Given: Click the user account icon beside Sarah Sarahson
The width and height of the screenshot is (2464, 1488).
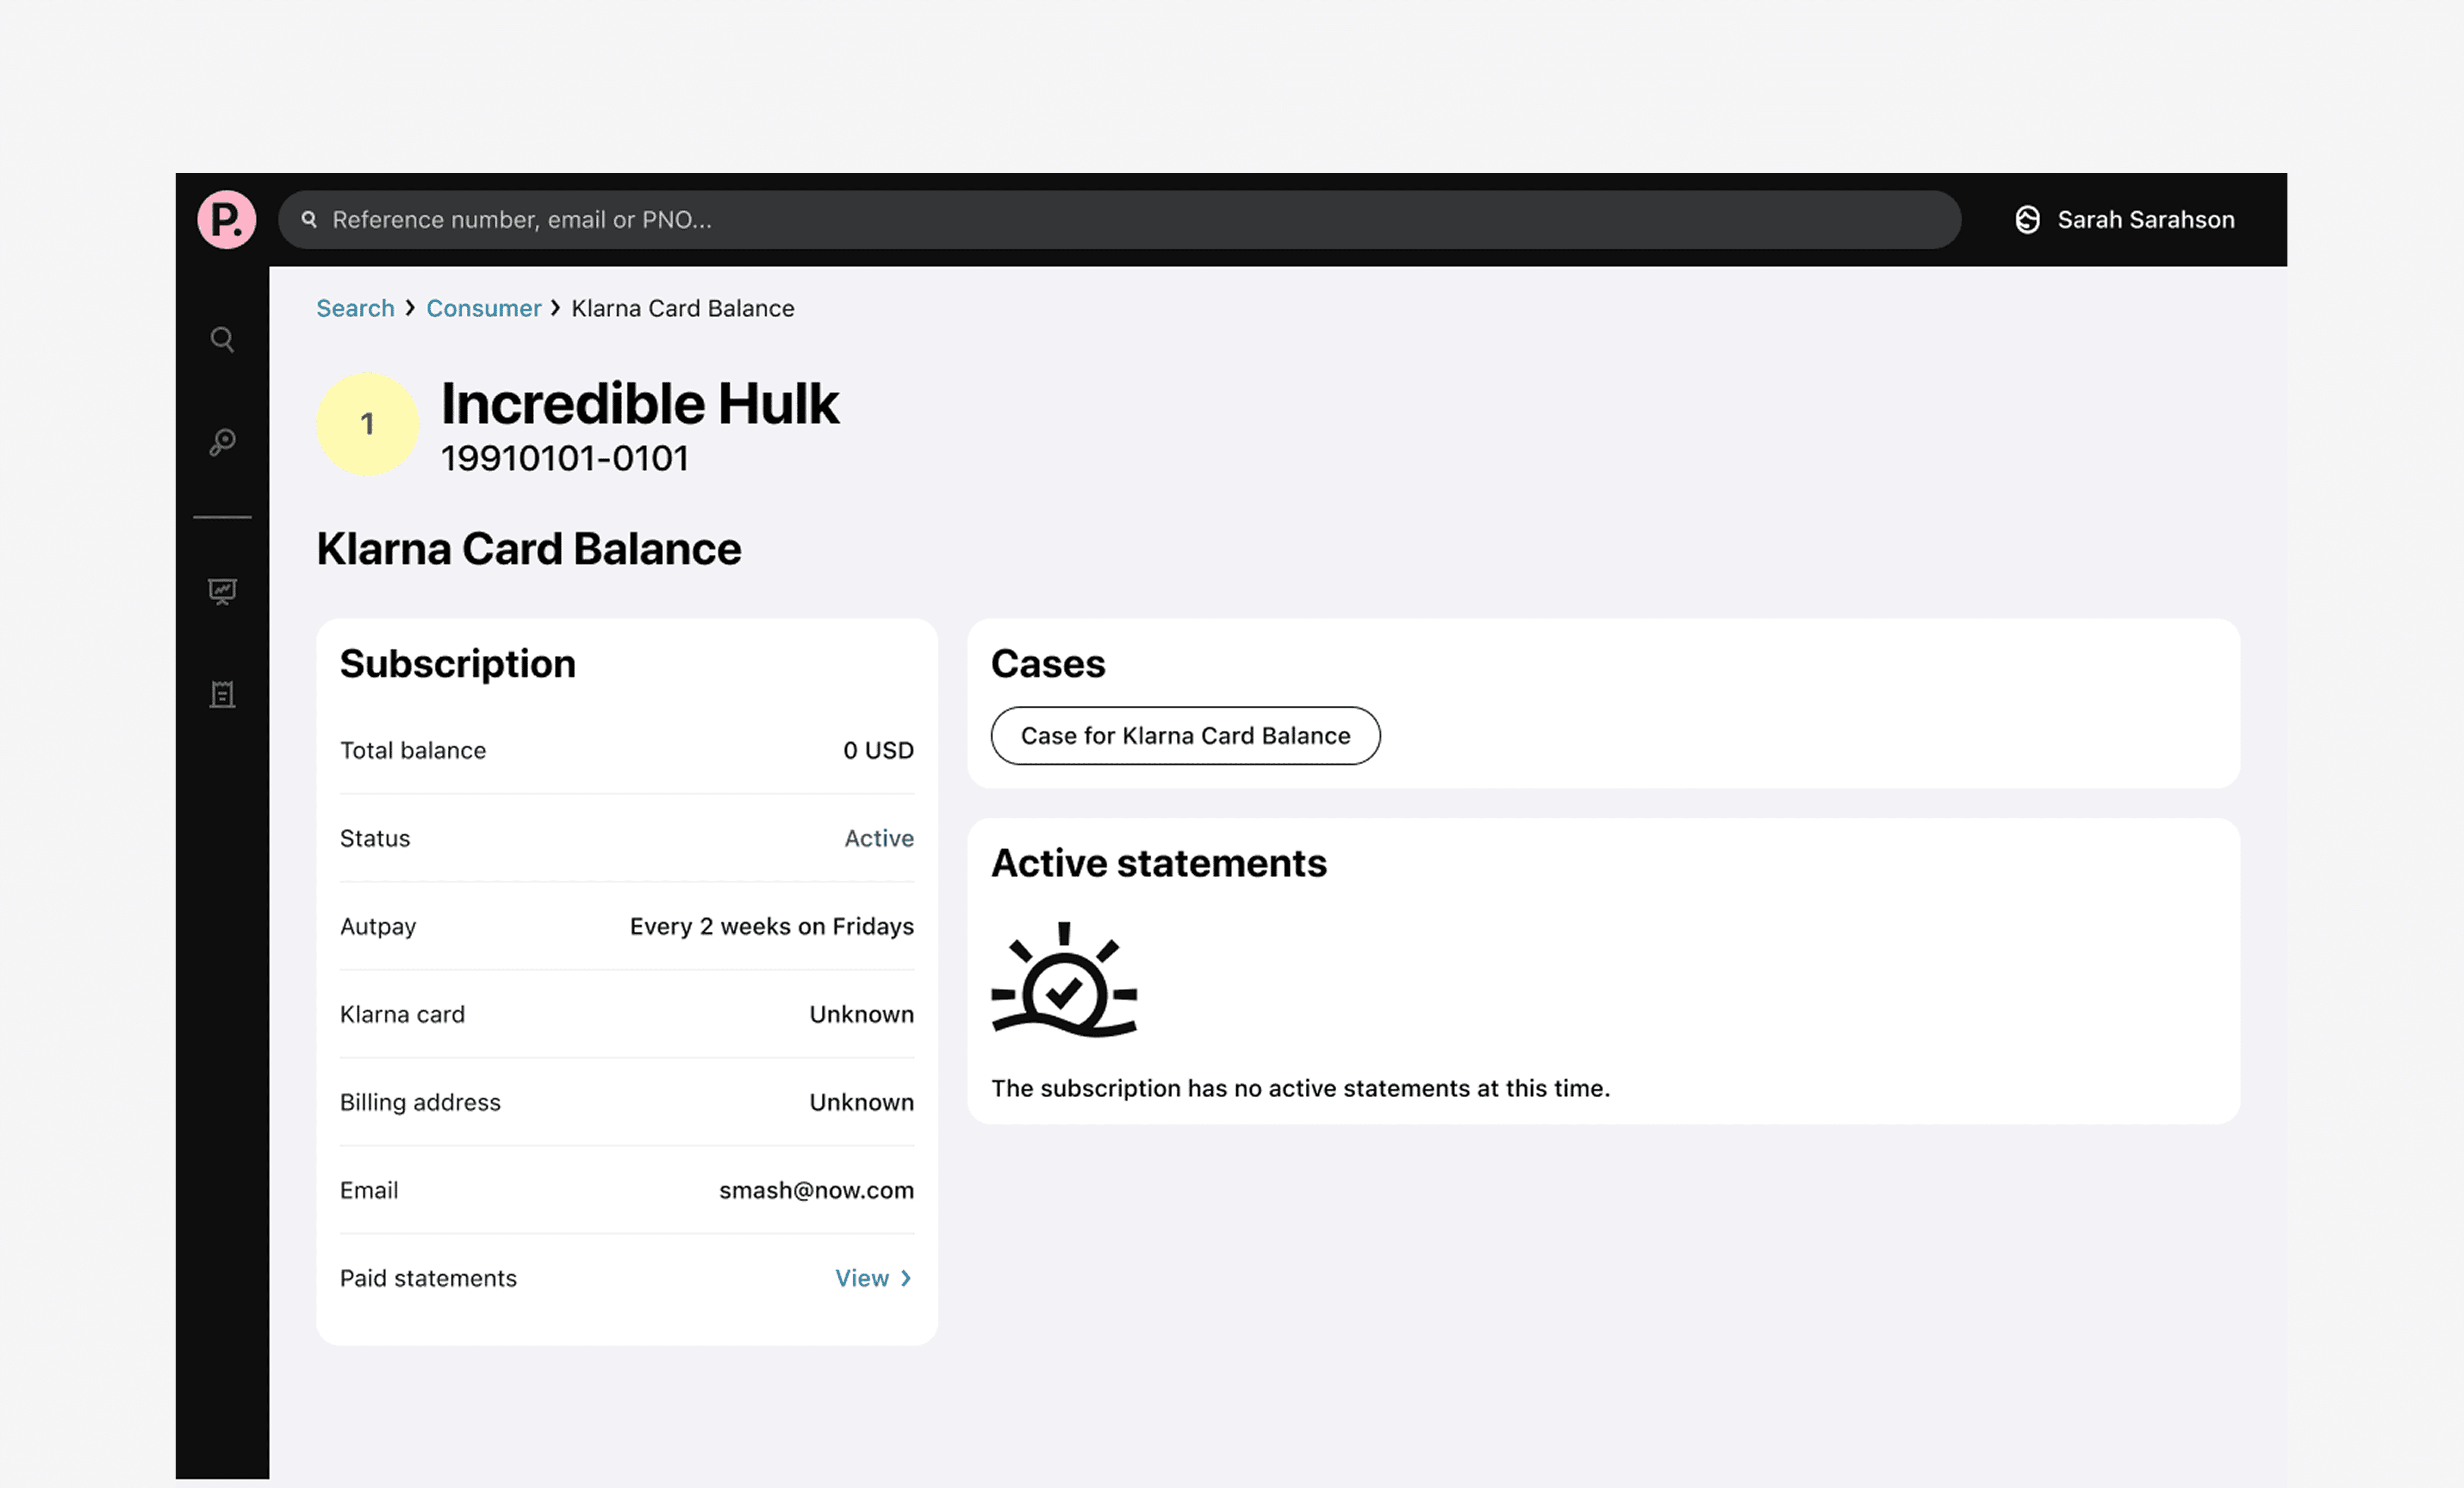Looking at the screenshot, I should coord(2027,220).
